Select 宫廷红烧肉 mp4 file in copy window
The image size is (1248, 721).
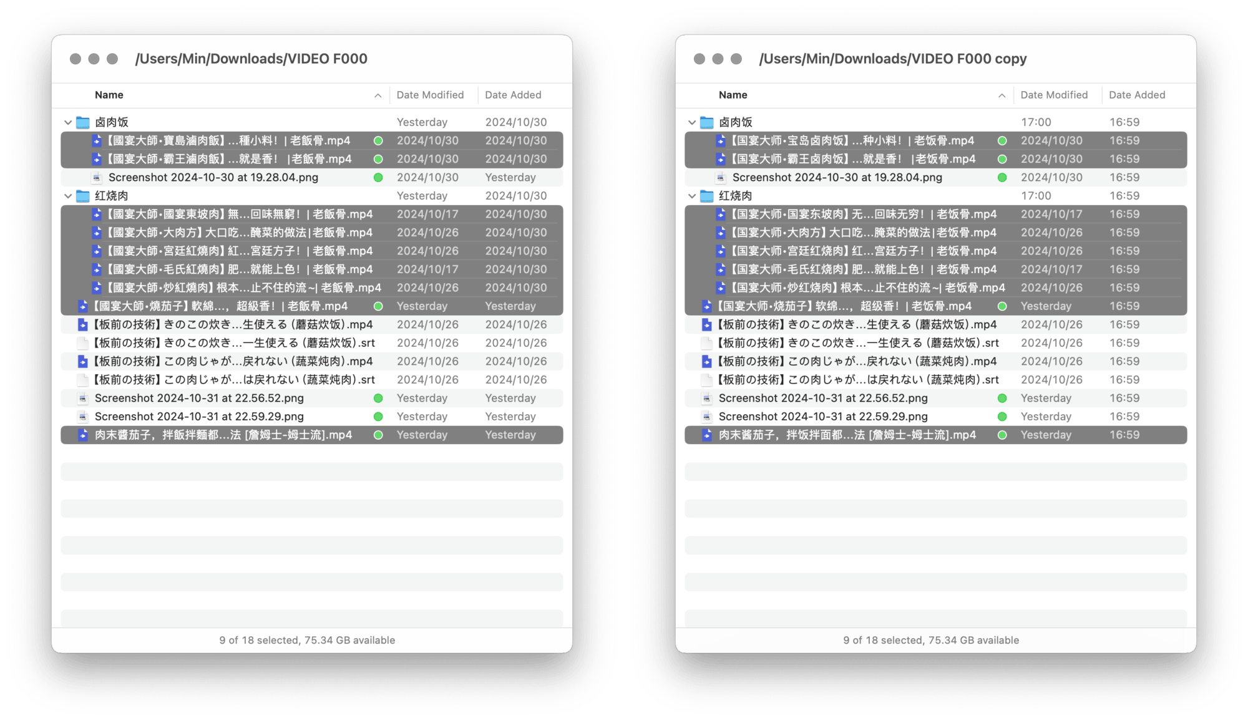(936, 251)
